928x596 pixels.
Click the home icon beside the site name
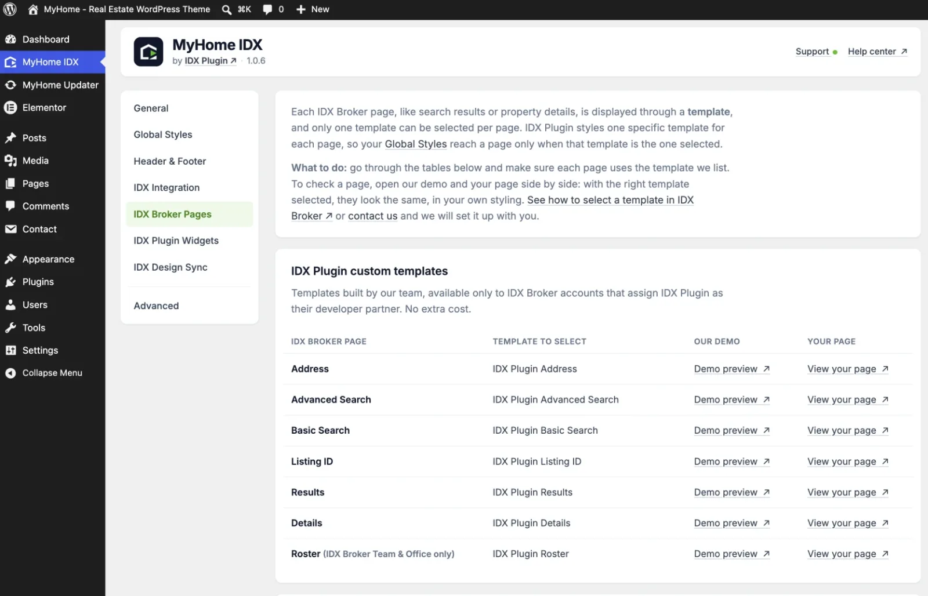tap(33, 9)
